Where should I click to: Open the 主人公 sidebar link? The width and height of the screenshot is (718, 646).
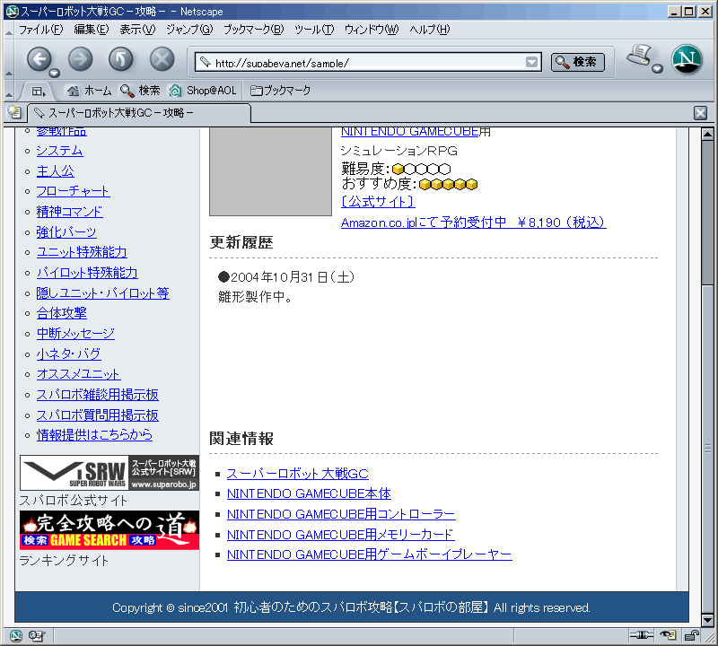56,171
